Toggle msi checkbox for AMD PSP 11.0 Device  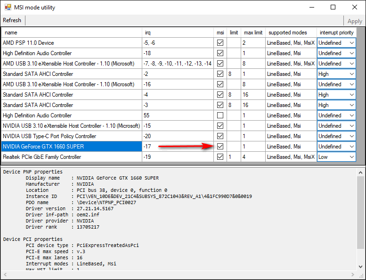[x=220, y=43]
